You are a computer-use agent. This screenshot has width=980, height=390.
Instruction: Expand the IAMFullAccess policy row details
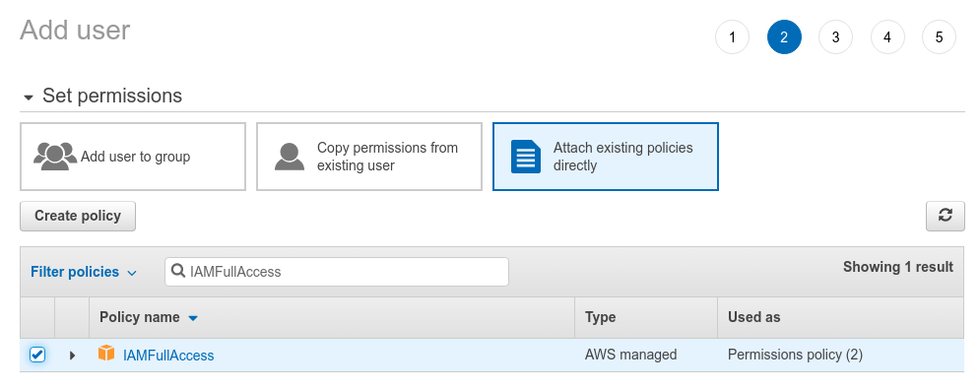coord(73,356)
